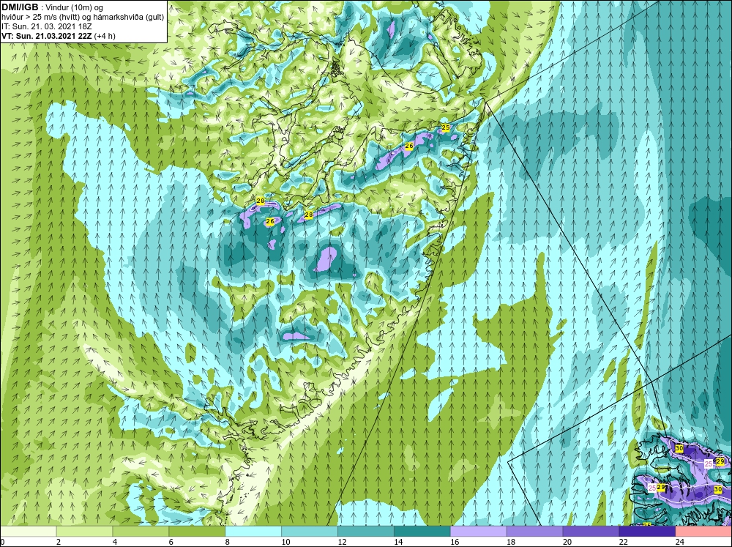The image size is (732, 547).
Task: Click the legend scale value "2"
Action: (x=59, y=542)
